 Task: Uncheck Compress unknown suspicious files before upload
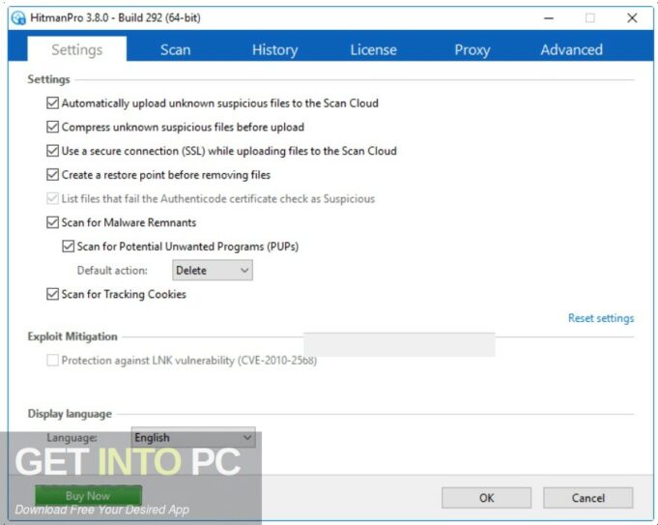pos(52,127)
